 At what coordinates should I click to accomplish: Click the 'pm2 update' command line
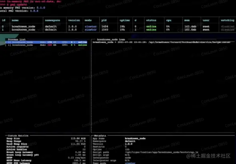[x=14, y=5]
